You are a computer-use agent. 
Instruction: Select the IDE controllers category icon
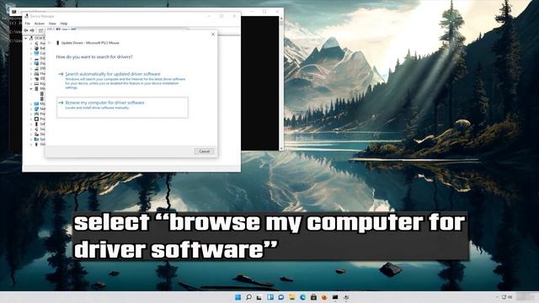tap(36, 78)
